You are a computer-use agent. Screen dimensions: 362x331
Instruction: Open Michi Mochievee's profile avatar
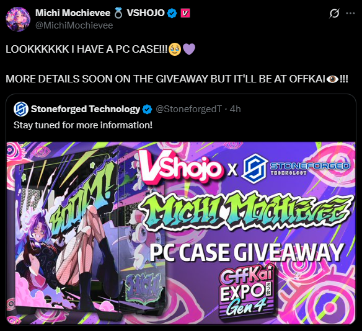pos(18,19)
